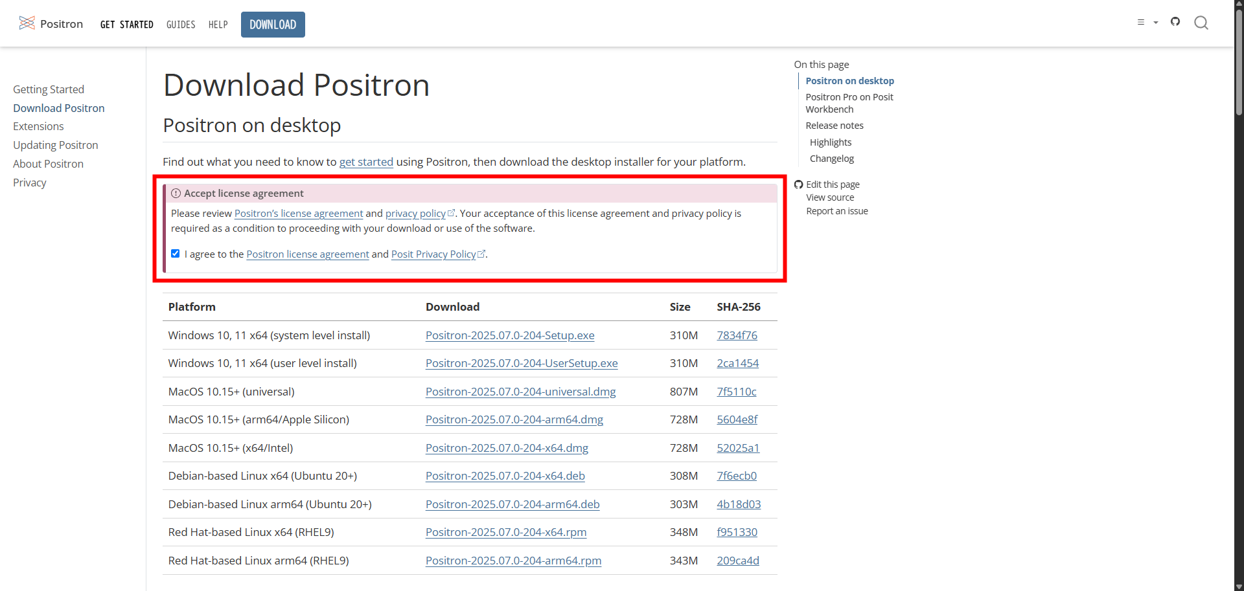Click the scrollbar up arrow
The image size is (1244, 591).
click(x=1239, y=4)
